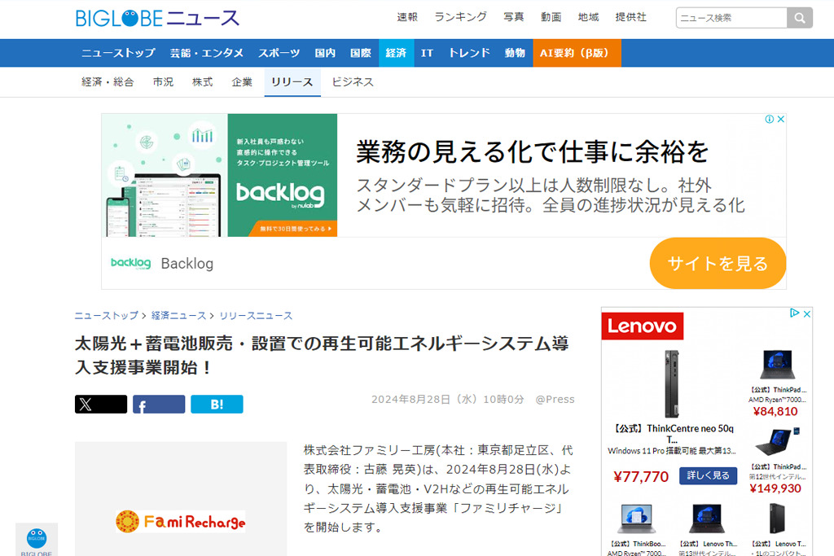Share the article on X
The image size is (834, 556).
coord(101,404)
